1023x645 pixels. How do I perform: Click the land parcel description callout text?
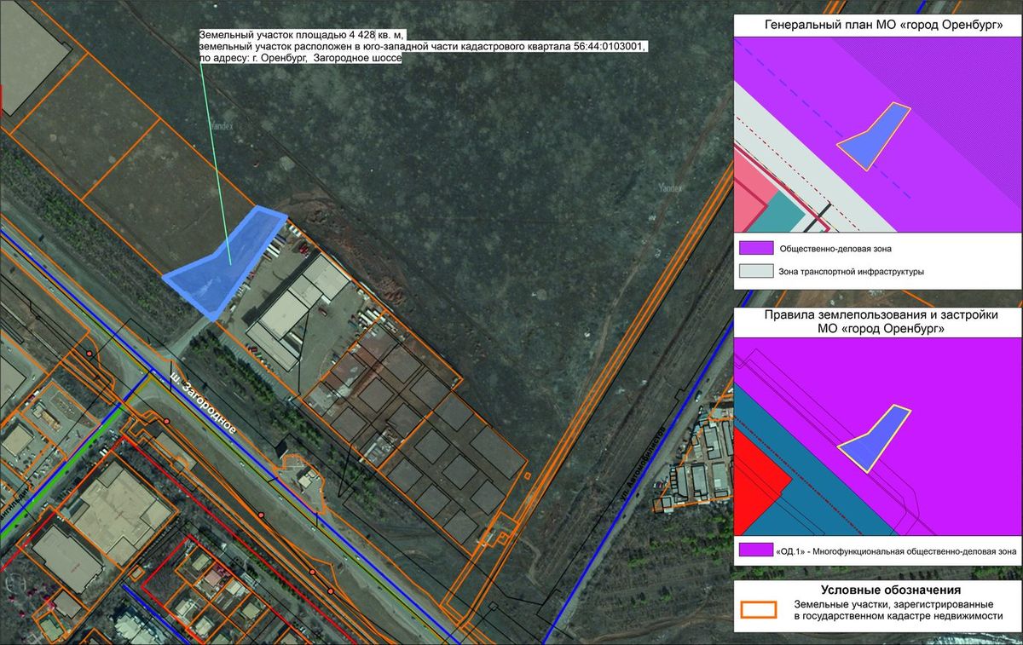tap(424, 47)
